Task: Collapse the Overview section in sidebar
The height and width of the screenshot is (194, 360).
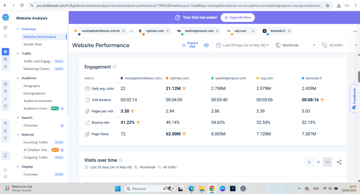Action: (x=18, y=29)
